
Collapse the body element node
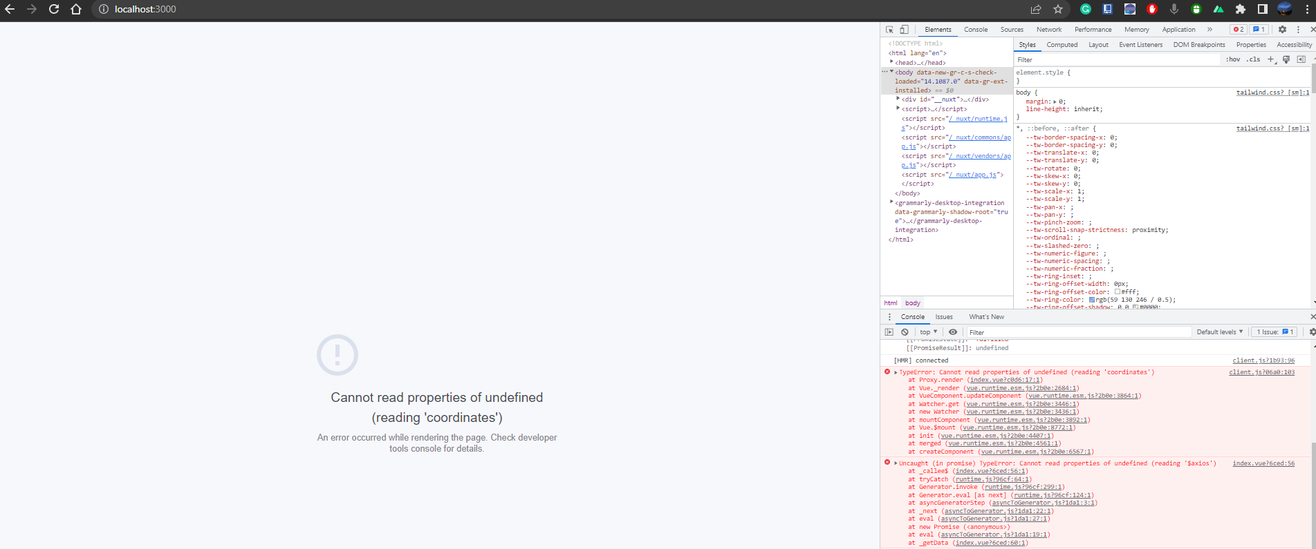(891, 72)
